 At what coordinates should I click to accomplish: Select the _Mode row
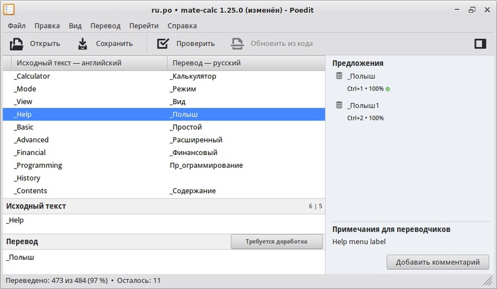tap(164, 89)
